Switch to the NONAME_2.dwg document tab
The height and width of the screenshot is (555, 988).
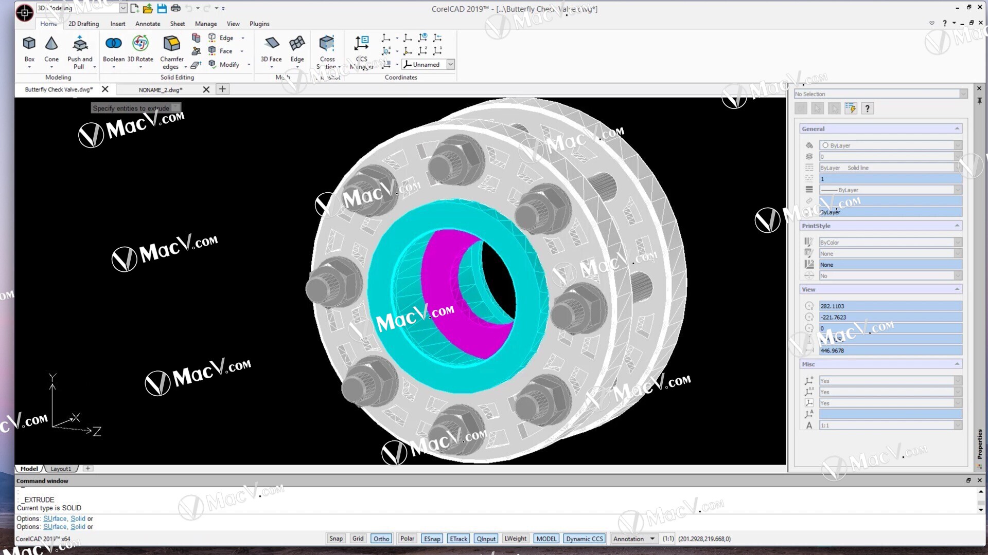tap(160, 89)
